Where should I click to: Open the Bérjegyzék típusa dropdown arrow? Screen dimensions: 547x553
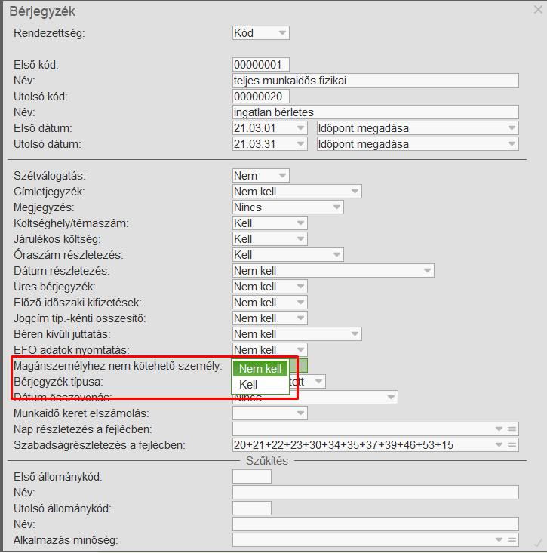[x=318, y=382]
